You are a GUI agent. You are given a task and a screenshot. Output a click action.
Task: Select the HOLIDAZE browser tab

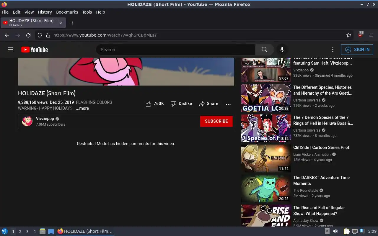pos(33,23)
